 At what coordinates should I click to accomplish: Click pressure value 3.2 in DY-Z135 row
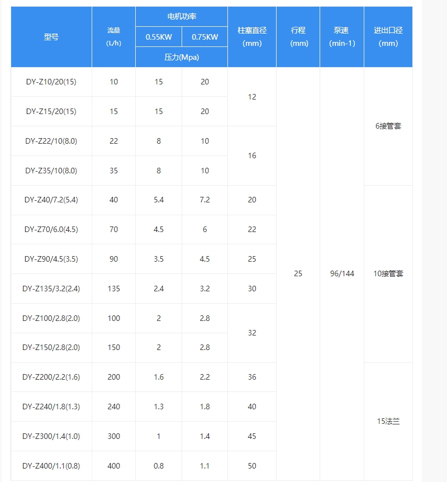tap(205, 289)
